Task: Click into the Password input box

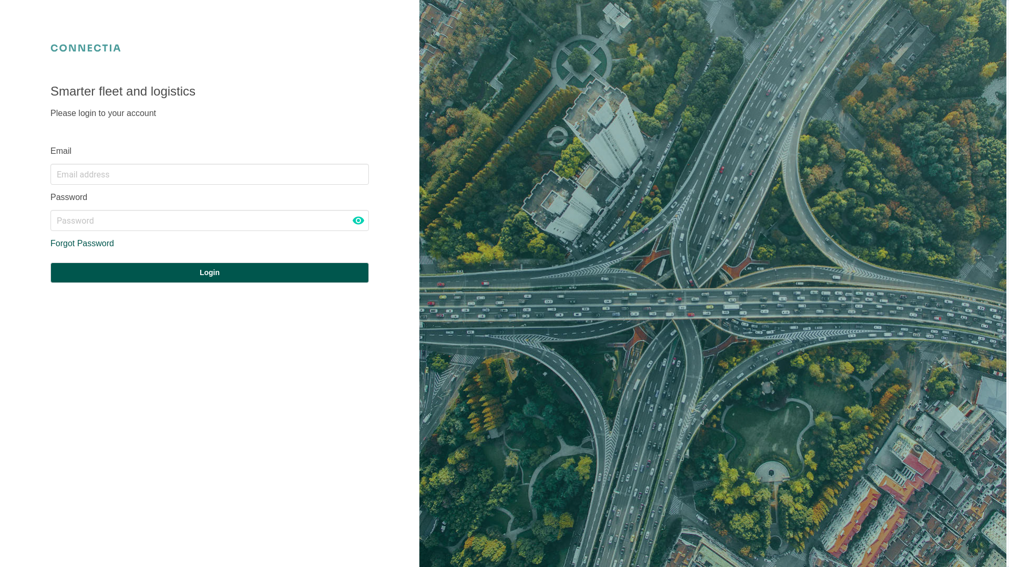Action: coord(200,220)
